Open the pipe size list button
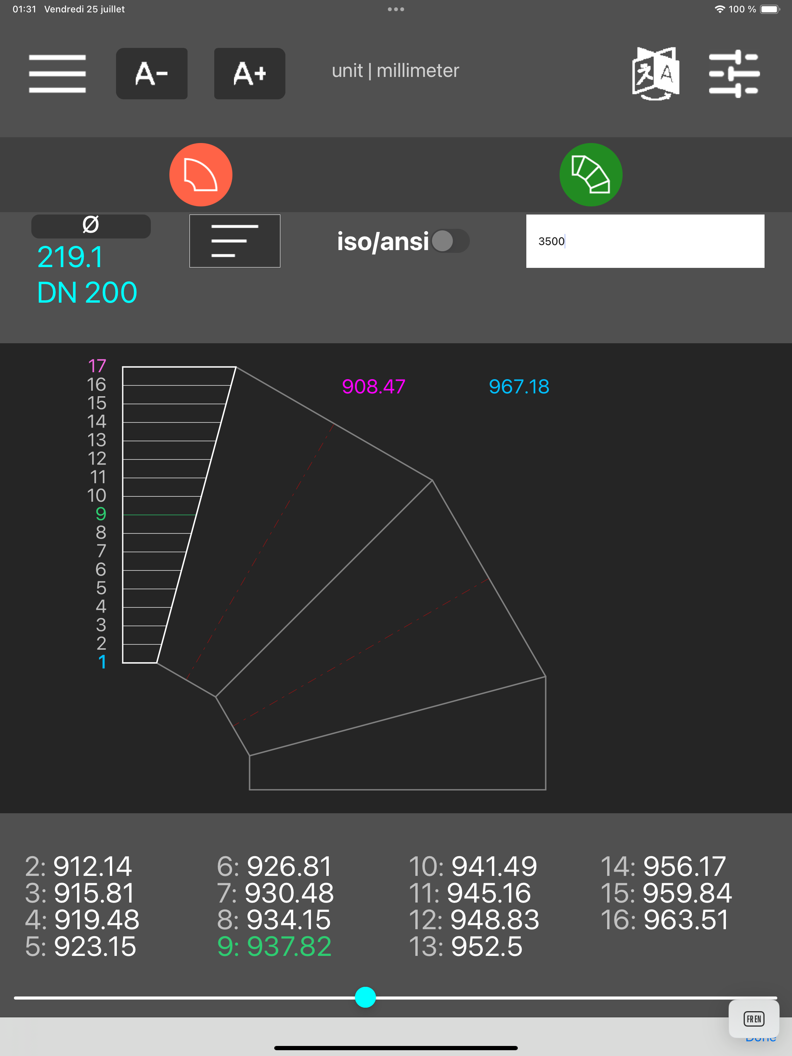This screenshot has height=1056, width=792. (234, 241)
